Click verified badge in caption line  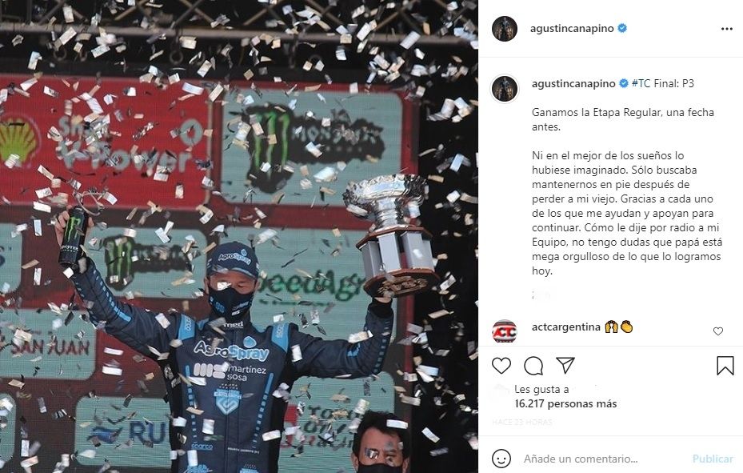point(624,83)
